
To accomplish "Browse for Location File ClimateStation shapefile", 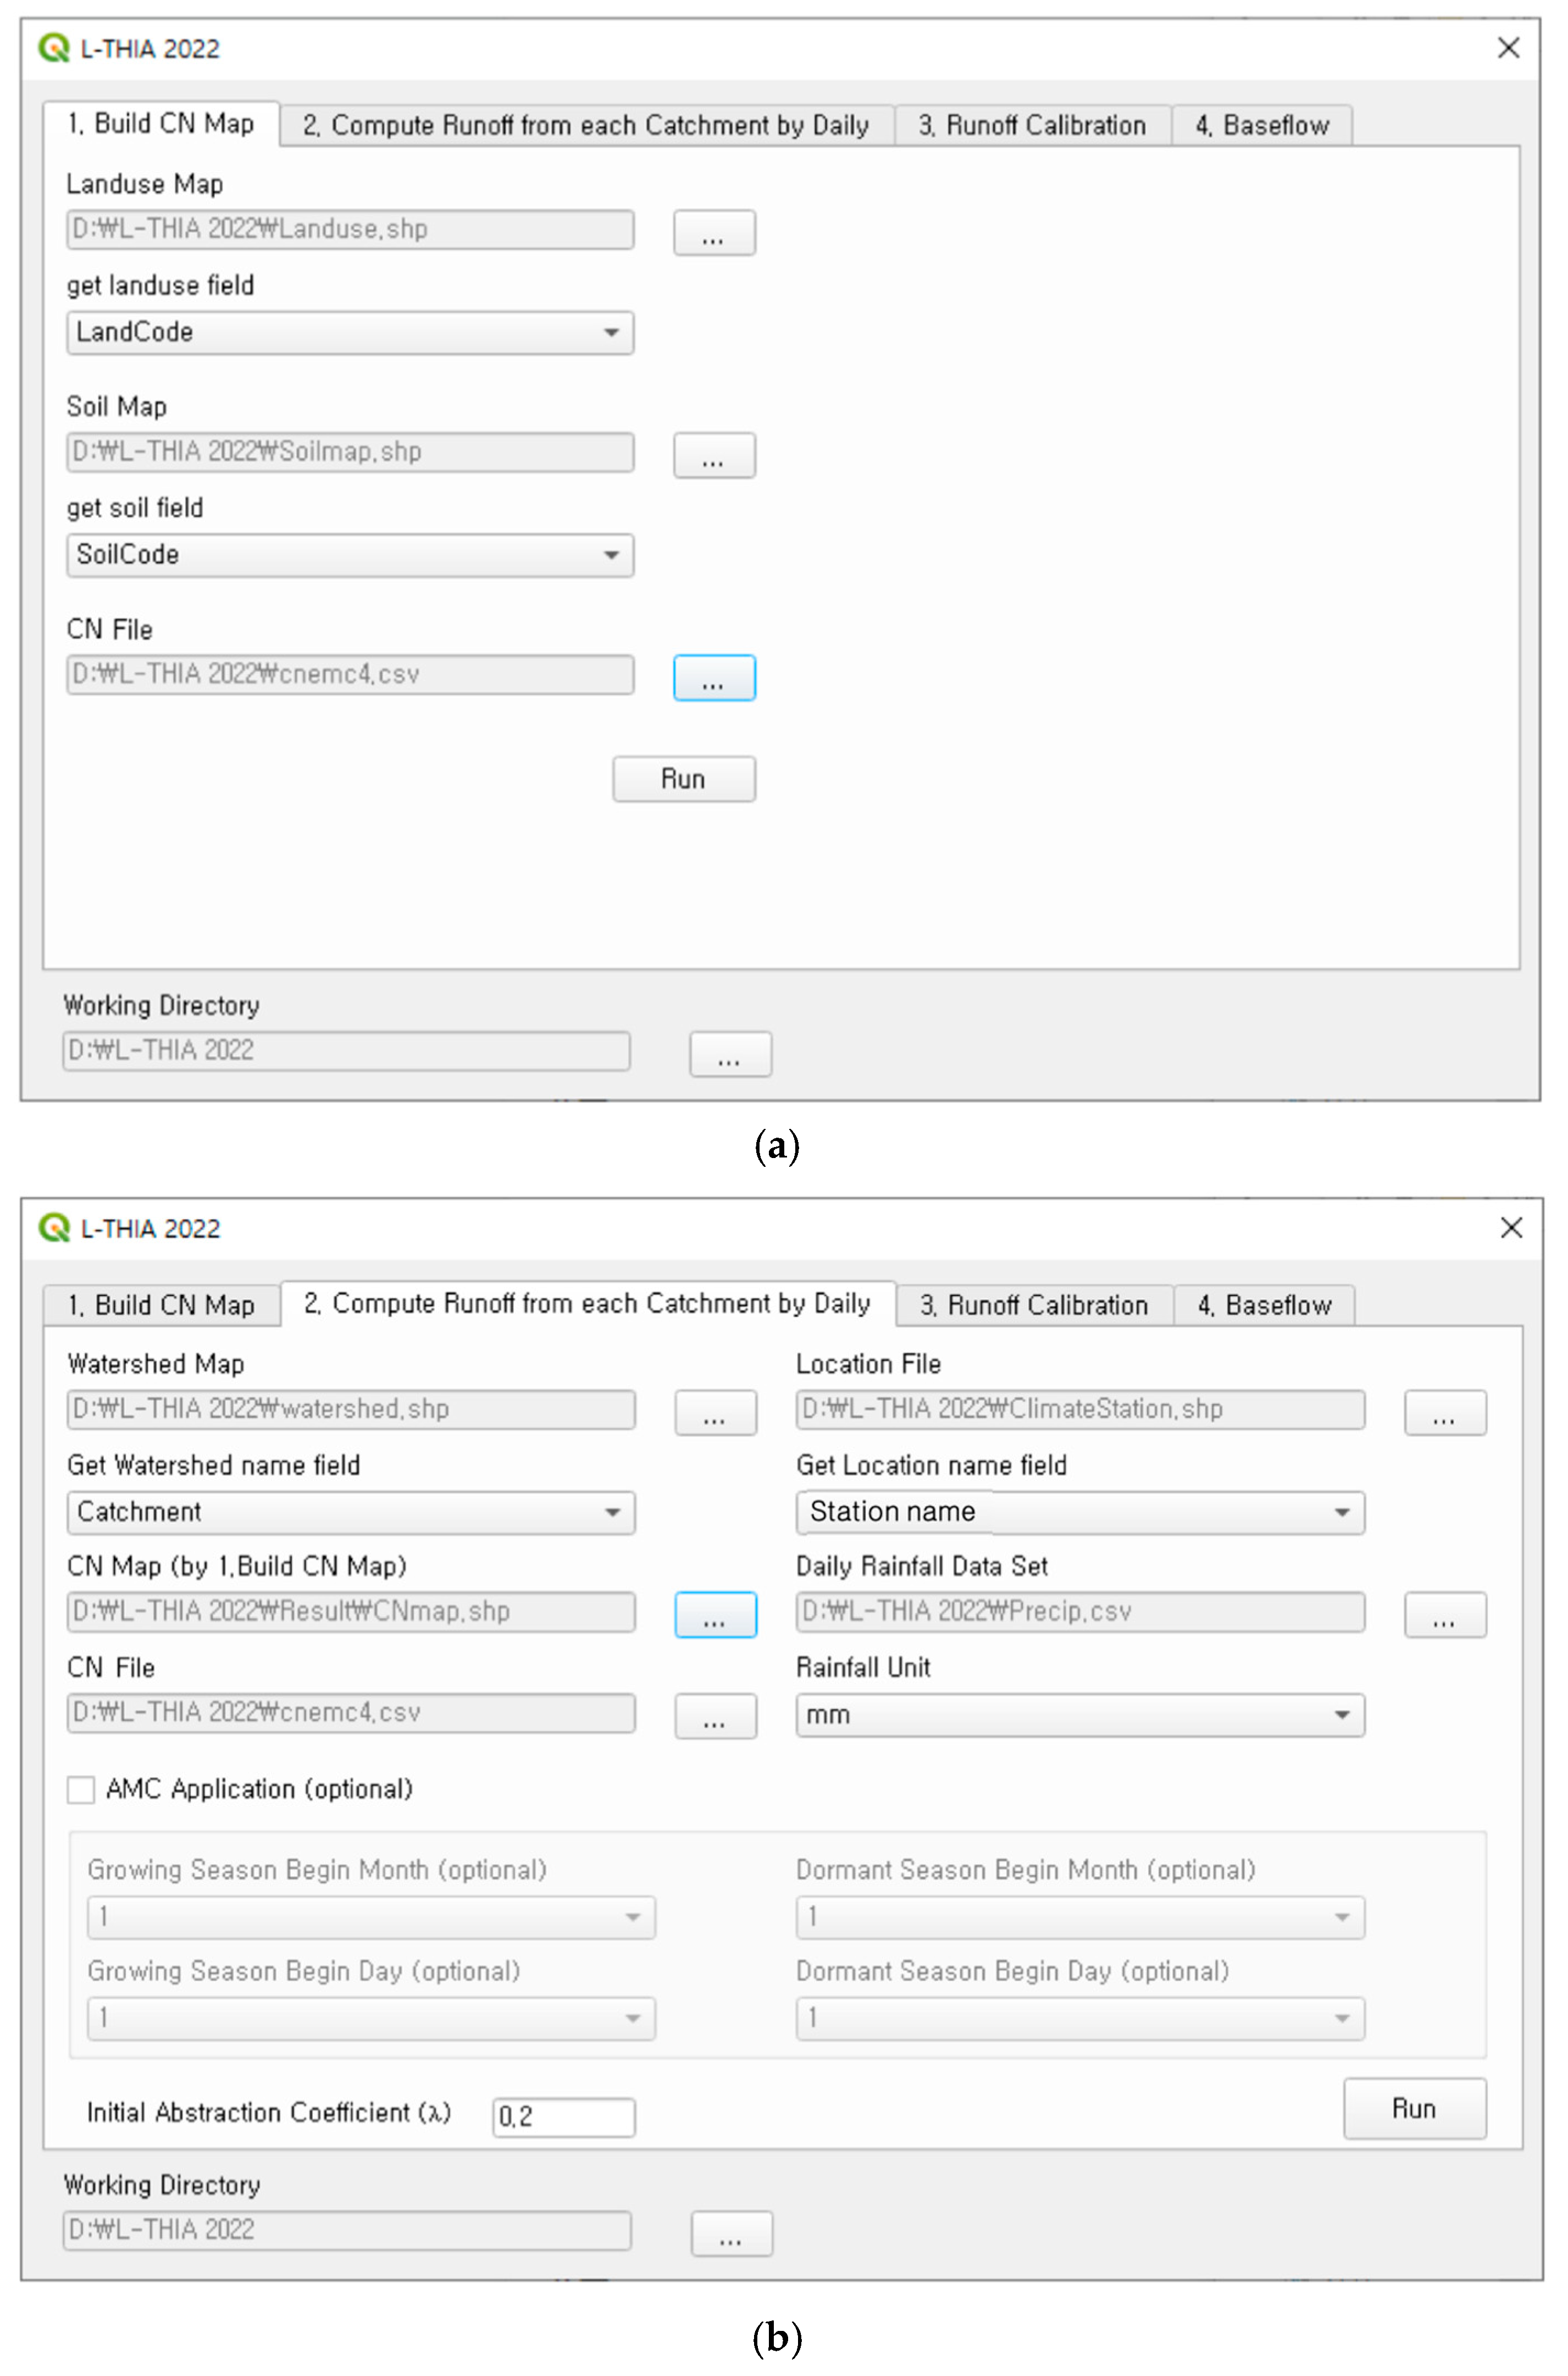I will [x=1444, y=1412].
